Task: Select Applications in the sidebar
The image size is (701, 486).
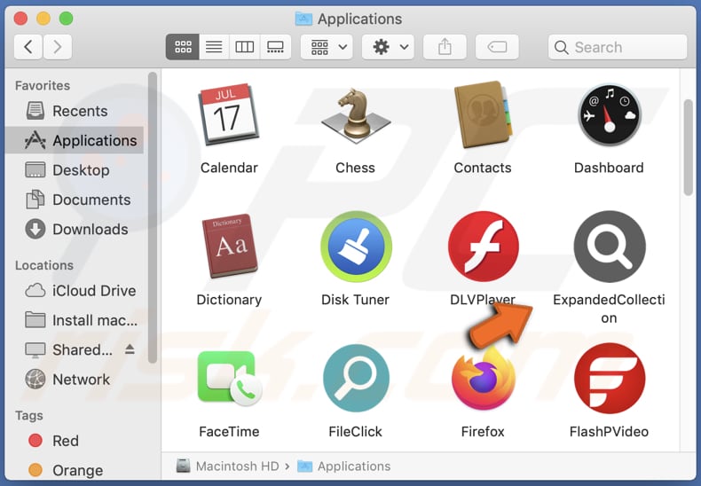Action: tap(75, 140)
